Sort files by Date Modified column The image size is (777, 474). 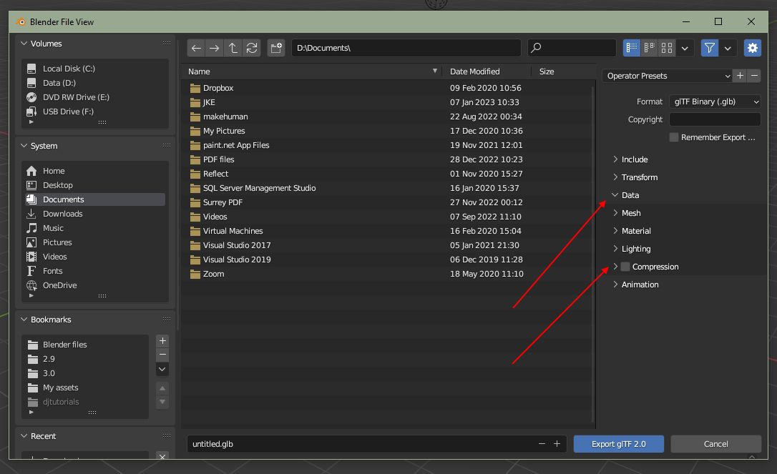487,71
